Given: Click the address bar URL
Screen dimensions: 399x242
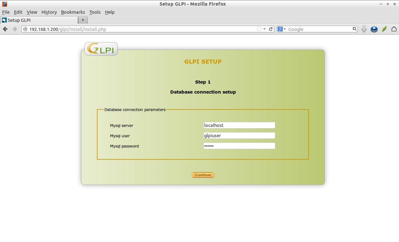Looking at the screenshot, I should coord(68,29).
